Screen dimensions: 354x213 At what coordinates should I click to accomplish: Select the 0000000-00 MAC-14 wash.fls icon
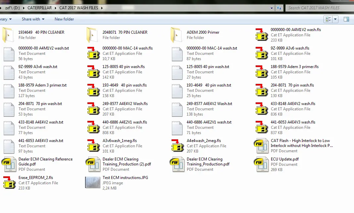click(93, 53)
